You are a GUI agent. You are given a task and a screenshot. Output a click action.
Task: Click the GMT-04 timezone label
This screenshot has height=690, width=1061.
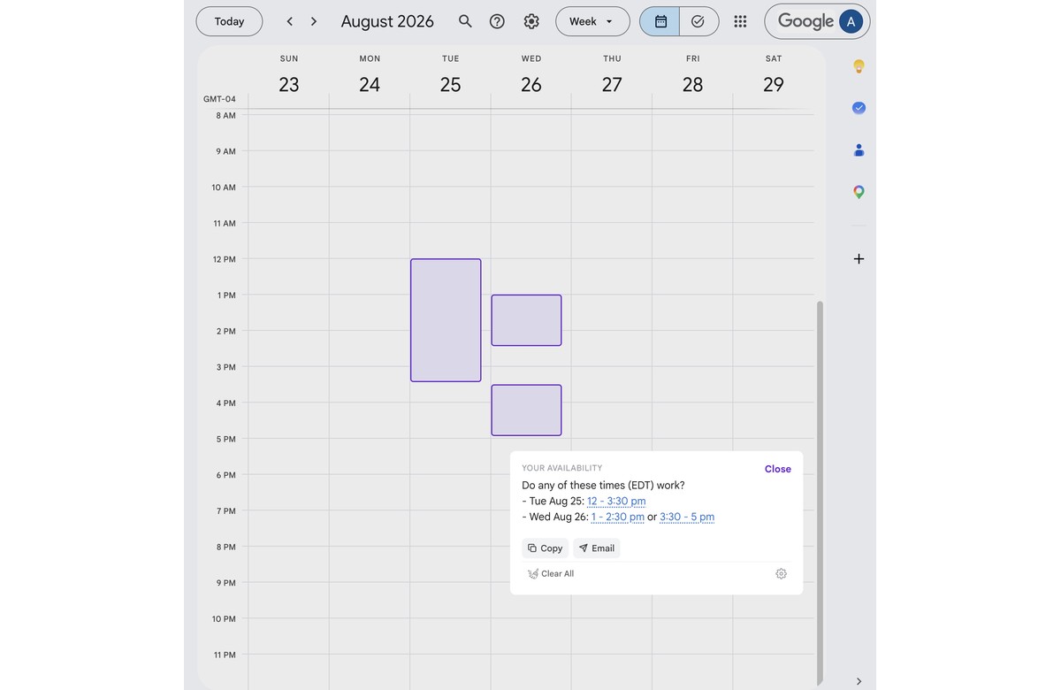(x=219, y=99)
